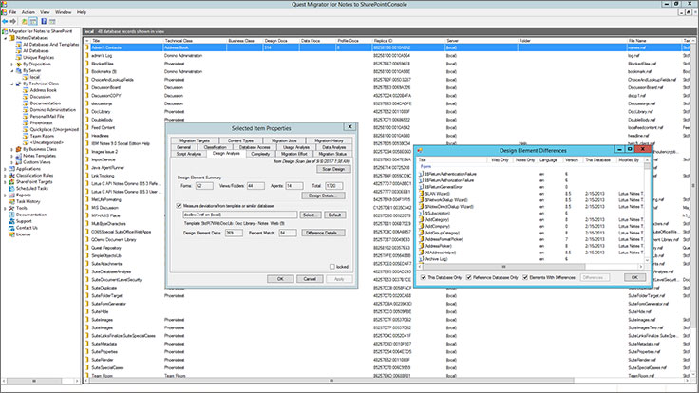Viewport: 699px width, 393px height.
Task: Switch to the Data Analysis tab
Action: coord(334,147)
